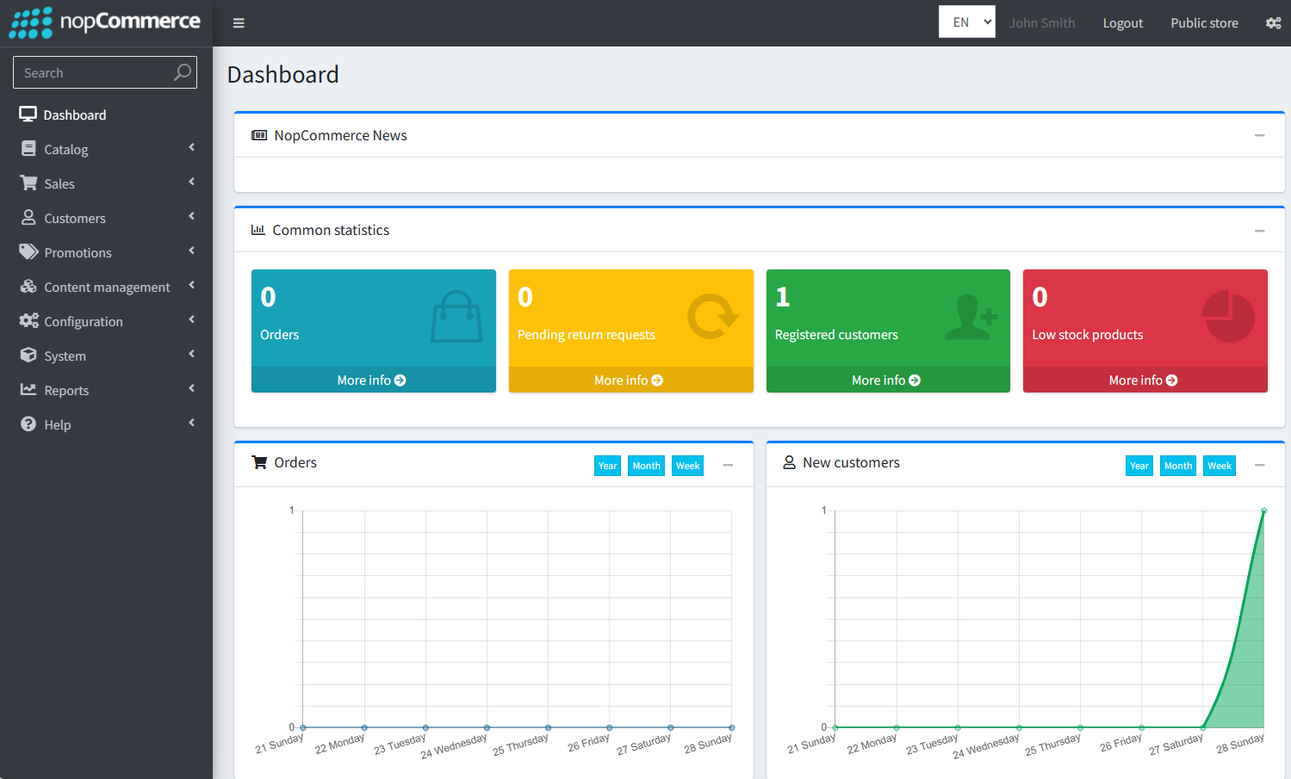Viewport: 1291px width, 779px height.
Task: Minimize the Orders chart panel
Action: click(728, 465)
